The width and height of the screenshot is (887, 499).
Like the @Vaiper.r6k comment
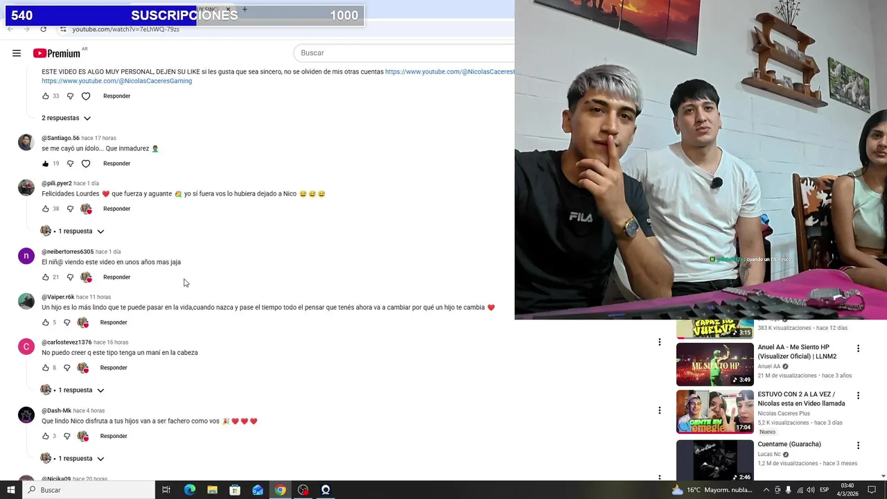point(46,322)
